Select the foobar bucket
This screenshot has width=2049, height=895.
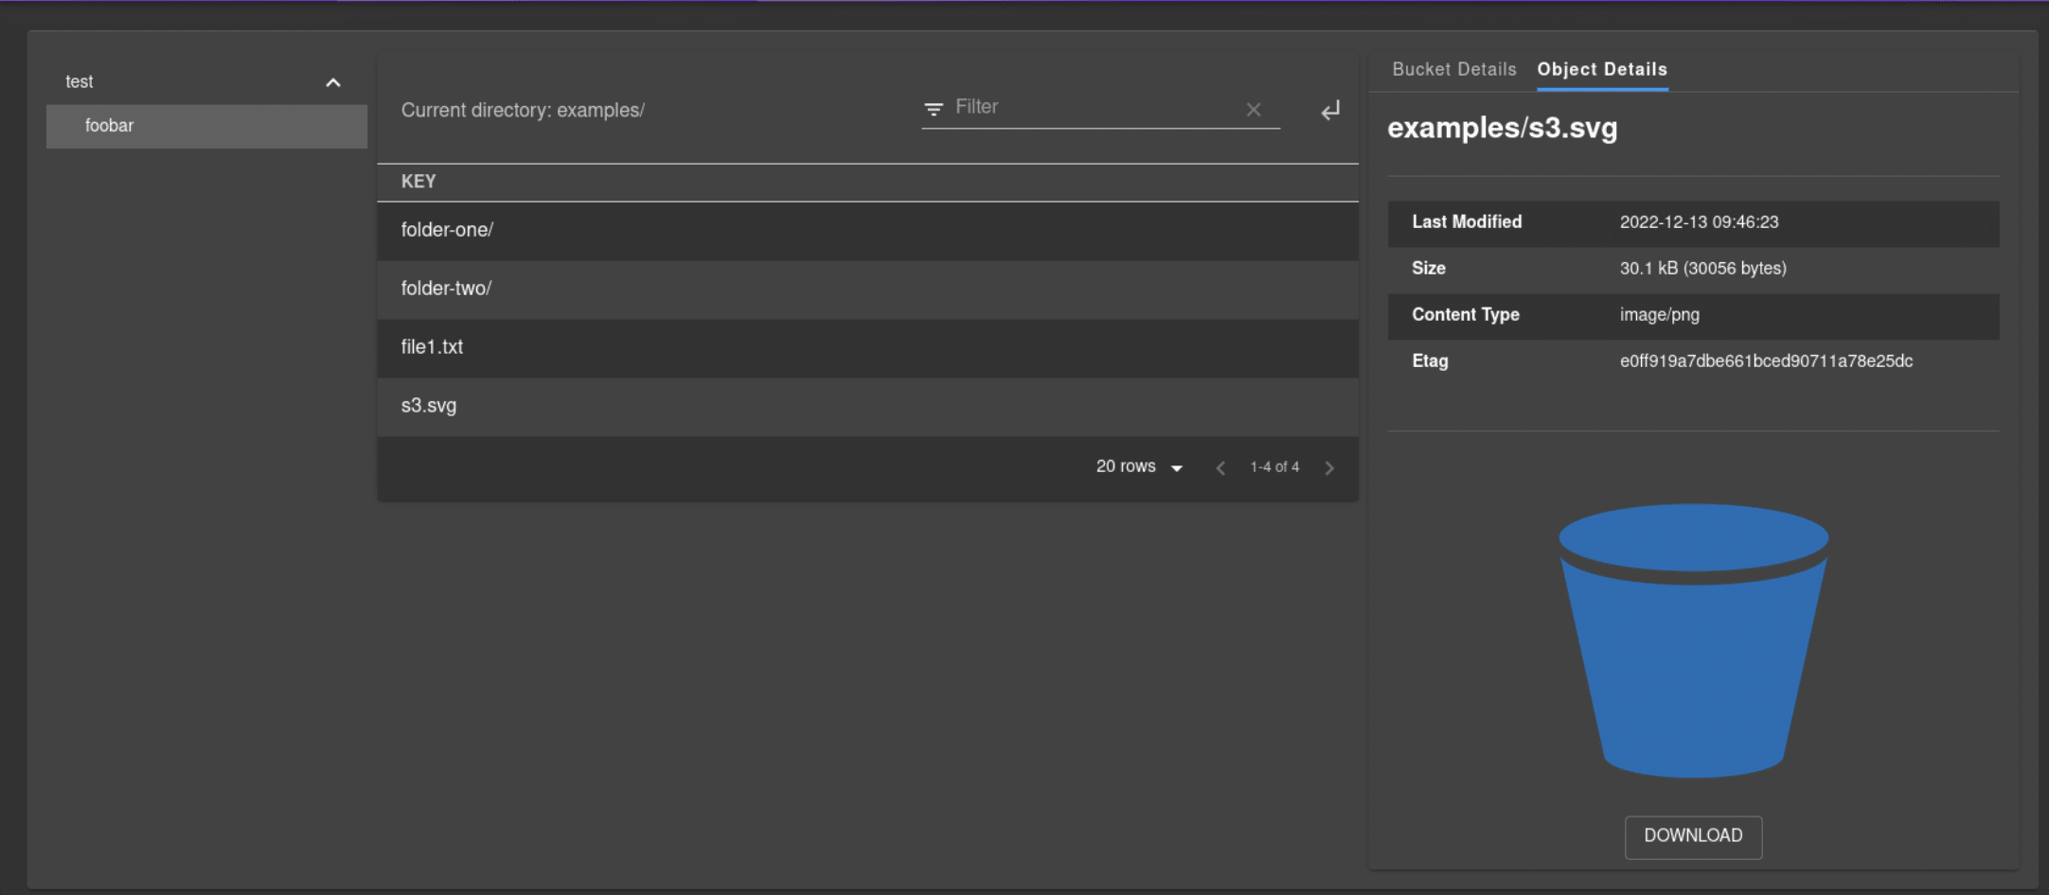[206, 126]
